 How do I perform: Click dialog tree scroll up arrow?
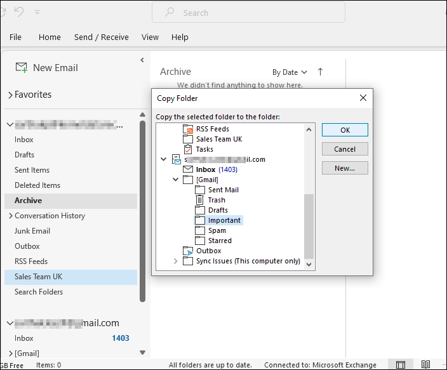coord(309,129)
